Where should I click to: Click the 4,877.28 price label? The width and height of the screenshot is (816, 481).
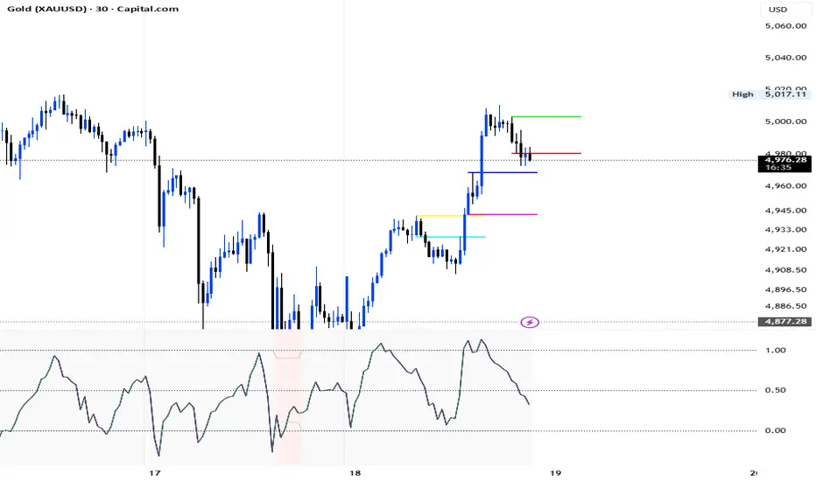click(x=785, y=321)
